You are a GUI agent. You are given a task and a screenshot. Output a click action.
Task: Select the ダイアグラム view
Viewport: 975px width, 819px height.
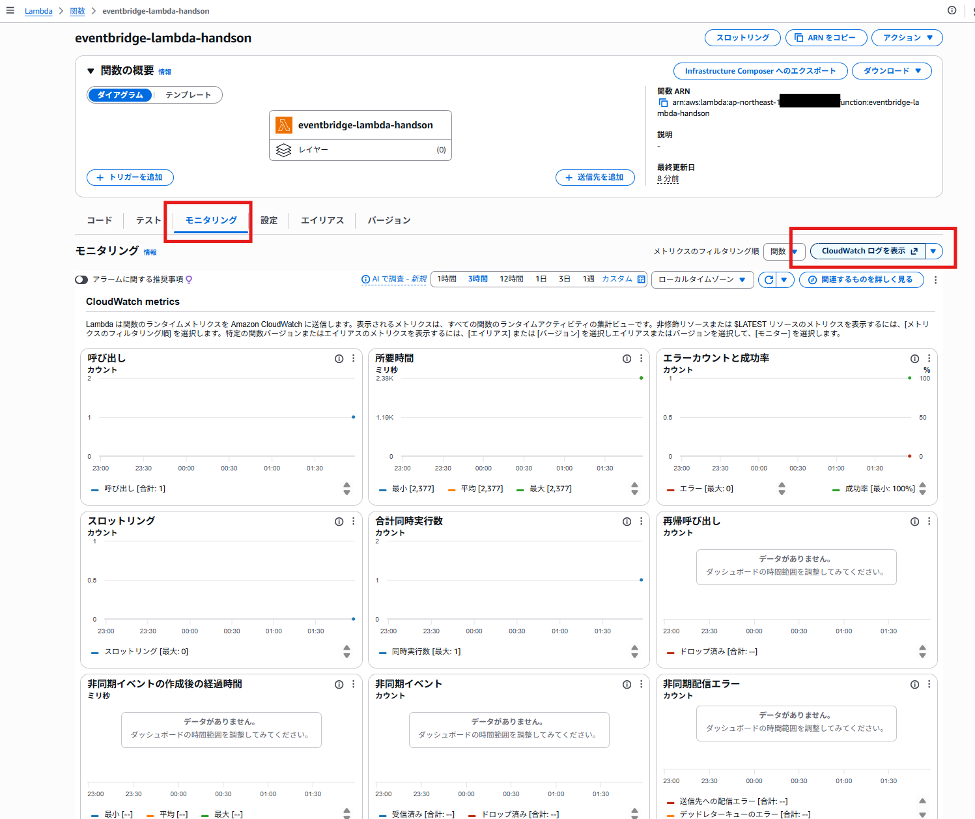pyautogui.click(x=120, y=95)
